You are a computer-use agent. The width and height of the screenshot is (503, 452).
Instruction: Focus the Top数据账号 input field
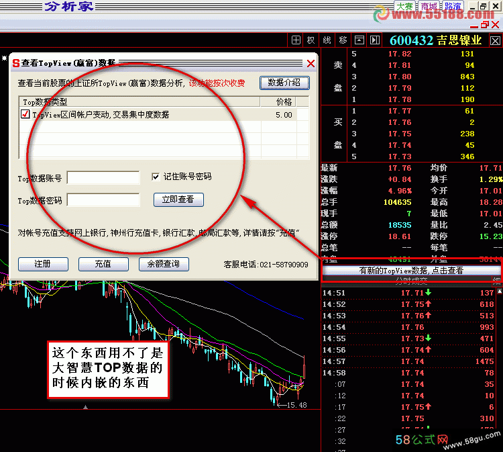103,178
